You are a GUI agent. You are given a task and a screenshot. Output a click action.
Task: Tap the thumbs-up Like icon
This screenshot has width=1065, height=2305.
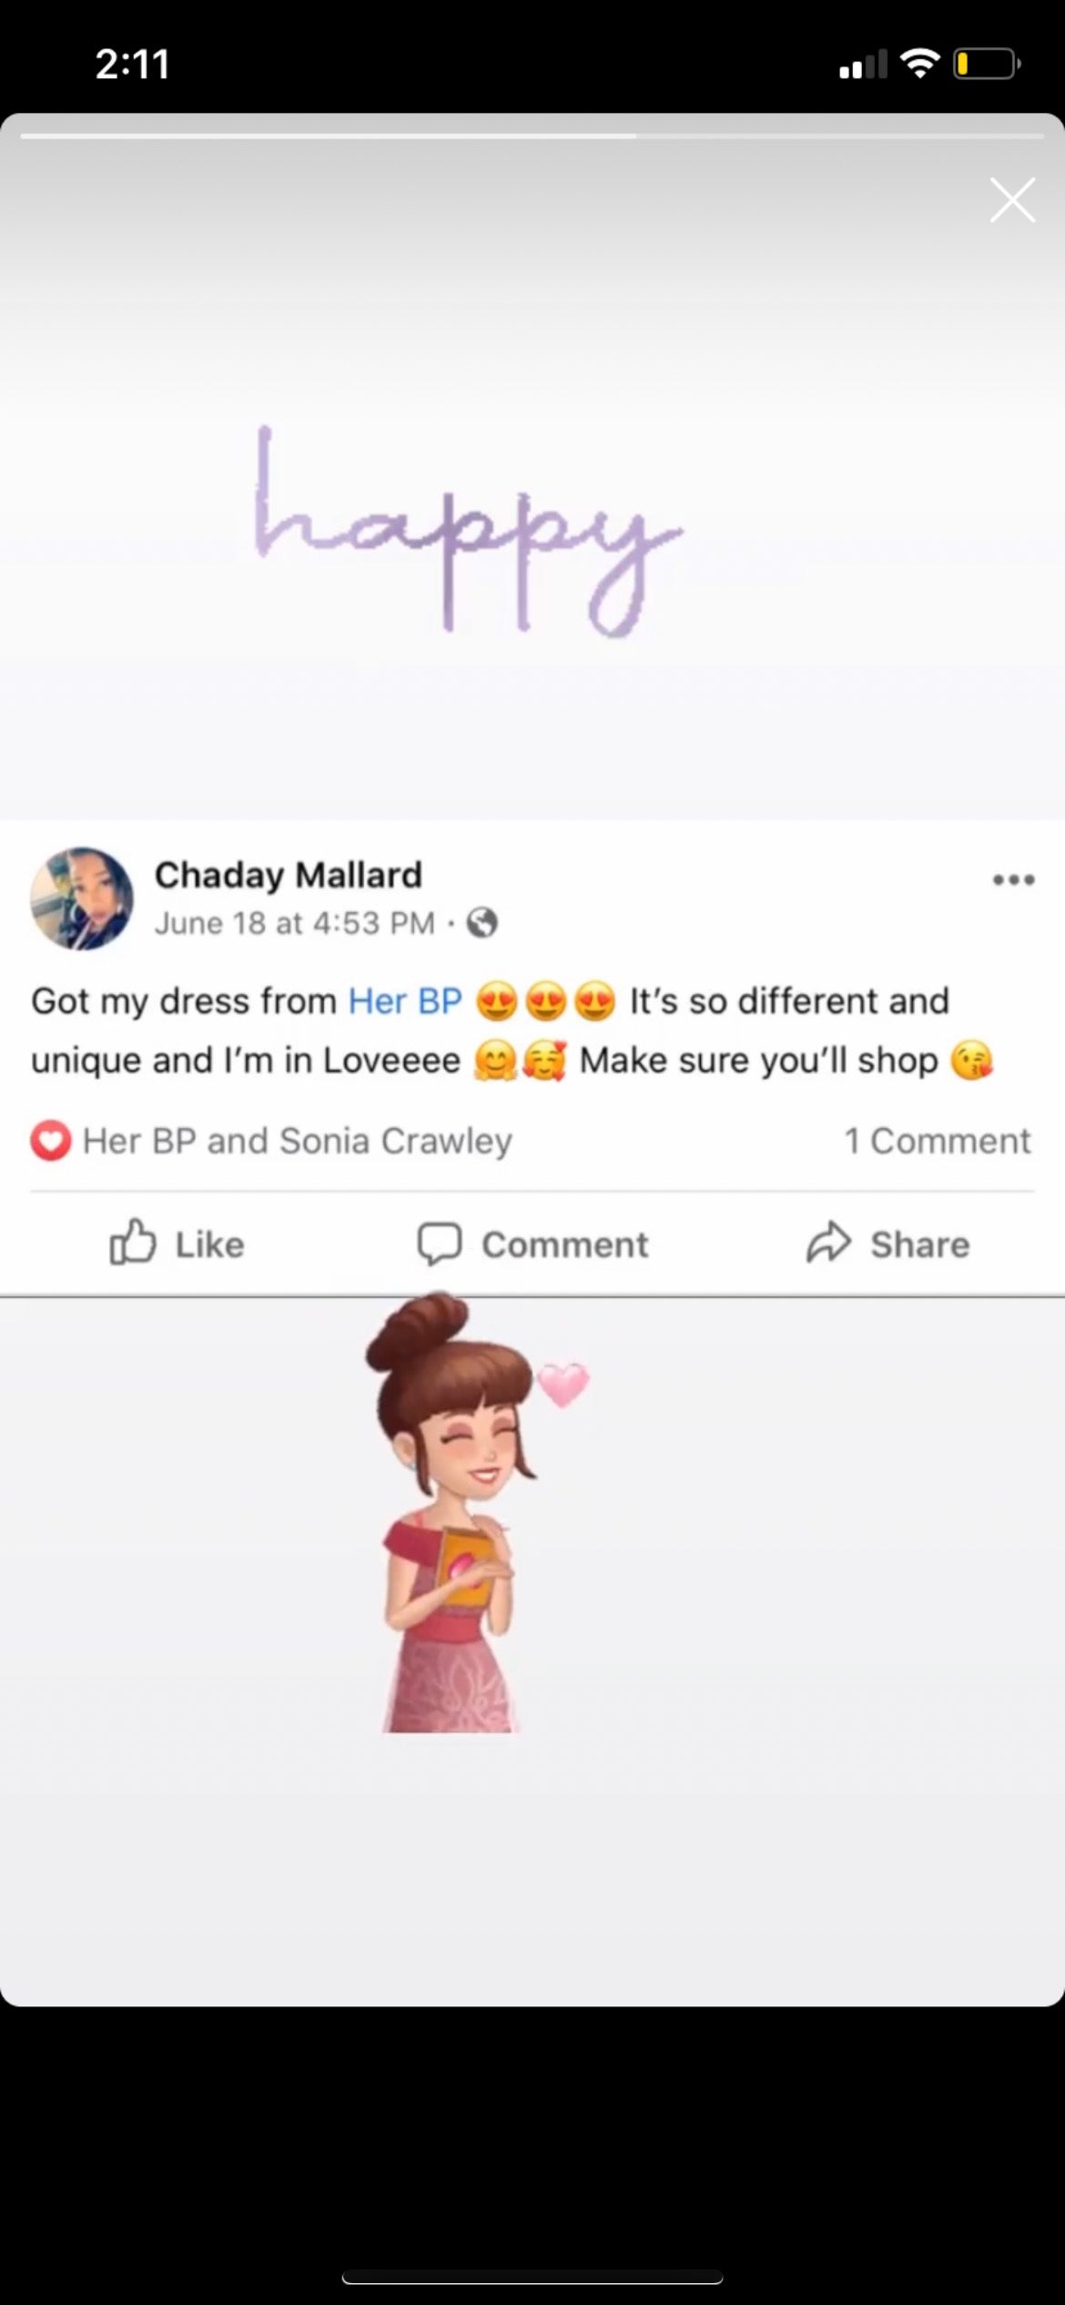(133, 1242)
